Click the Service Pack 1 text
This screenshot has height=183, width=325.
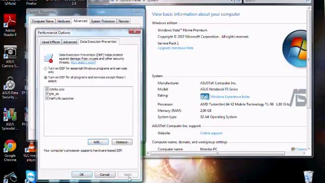(168, 43)
